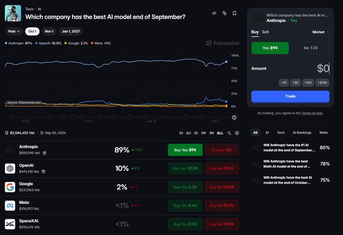Click Buy Yes 0.4¢ for Meta
343x235 pixels.
tap(185, 205)
